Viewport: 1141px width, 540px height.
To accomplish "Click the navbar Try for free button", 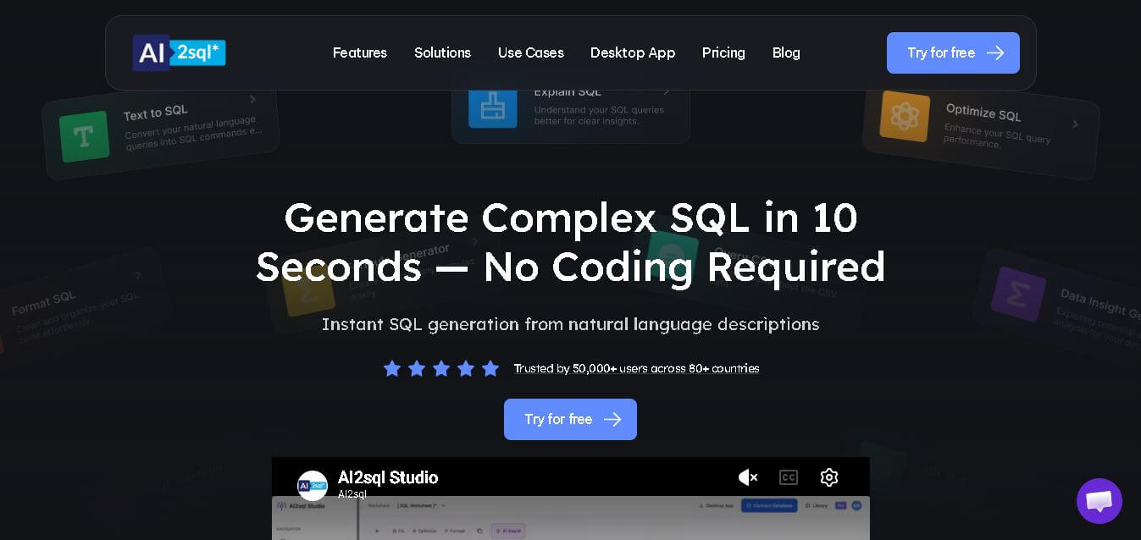I will [953, 52].
